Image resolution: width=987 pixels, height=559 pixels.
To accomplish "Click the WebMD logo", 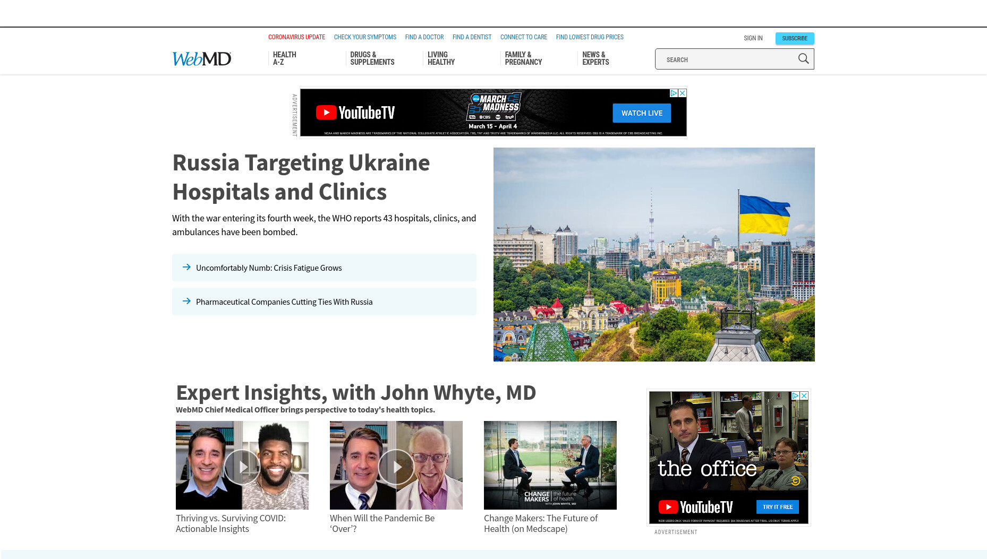I will click(201, 58).
